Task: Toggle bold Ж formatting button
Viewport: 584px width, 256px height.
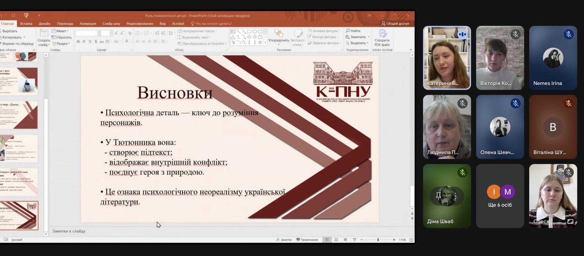Action: click(x=78, y=42)
